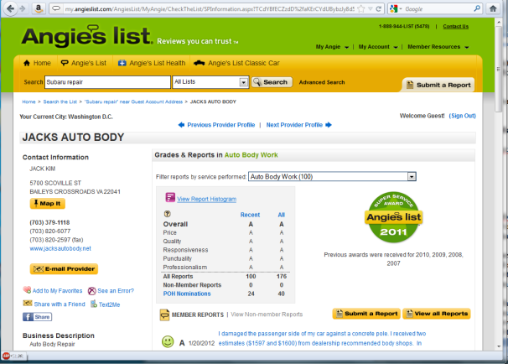Expand the My Angie menu
This screenshot has width=508, height=364.
pyautogui.click(x=332, y=47)
